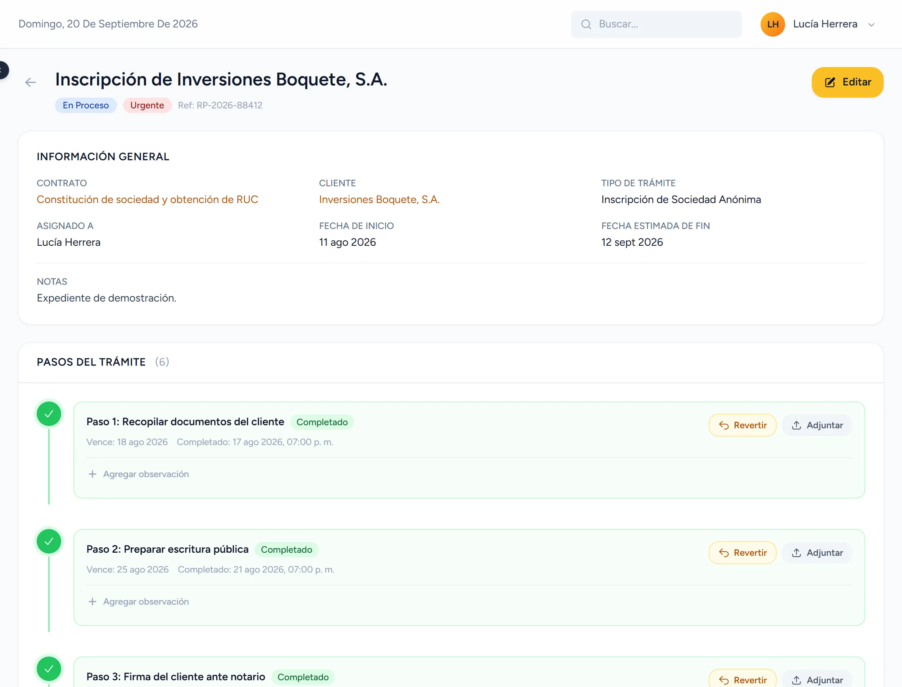Focus the Buscar search field

point(656,24)
